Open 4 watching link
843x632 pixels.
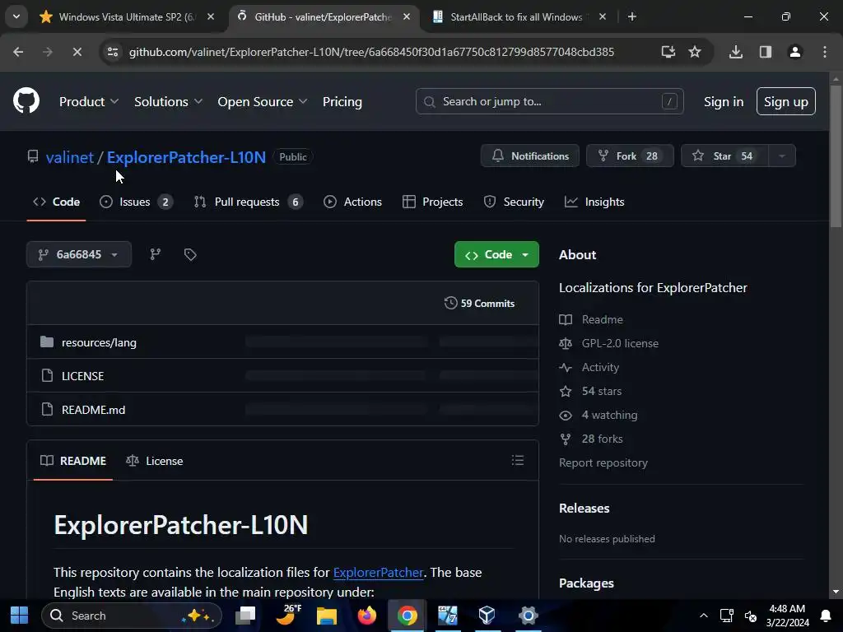tap(609, 415)
